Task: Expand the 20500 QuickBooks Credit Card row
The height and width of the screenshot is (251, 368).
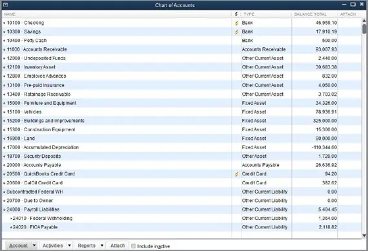Action: coord(5,174)
